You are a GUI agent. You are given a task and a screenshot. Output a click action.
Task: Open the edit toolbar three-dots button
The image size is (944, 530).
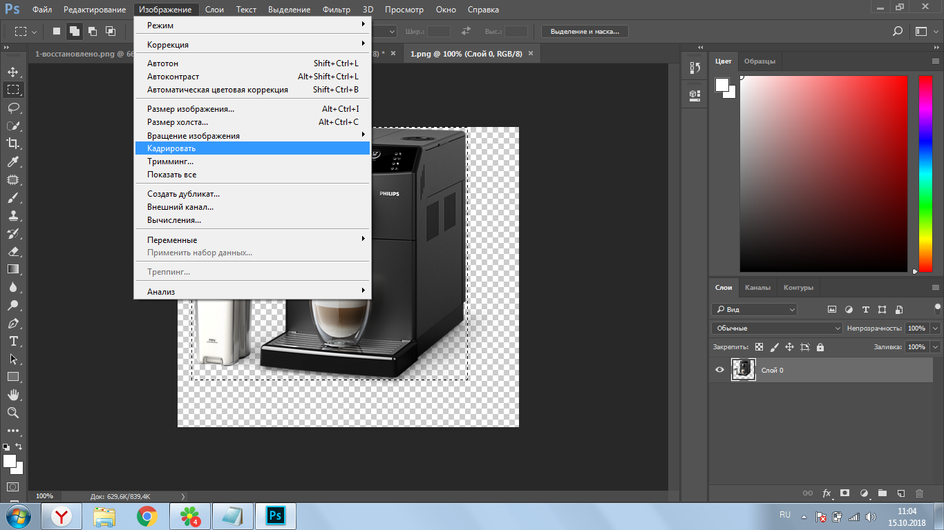[12, 431]
